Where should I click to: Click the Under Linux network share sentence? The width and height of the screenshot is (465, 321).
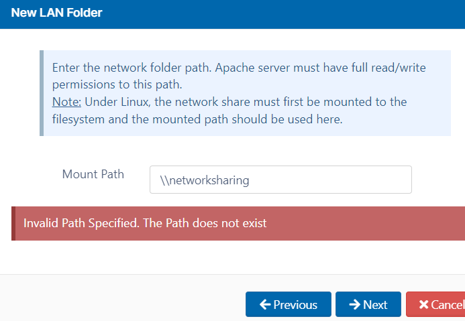[246, 102]
